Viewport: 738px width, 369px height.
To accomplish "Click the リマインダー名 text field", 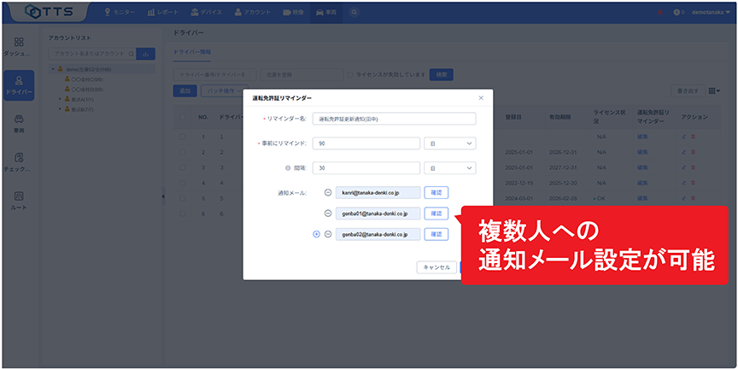I will tap(393, 119).
